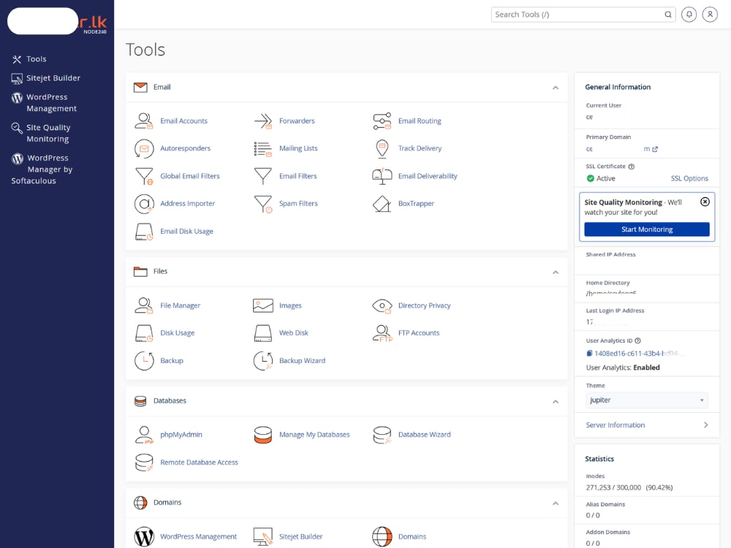Click the Web Disk icon
Image resolution: width=731 pixels, height=548 pixels.
click(263, 333)
